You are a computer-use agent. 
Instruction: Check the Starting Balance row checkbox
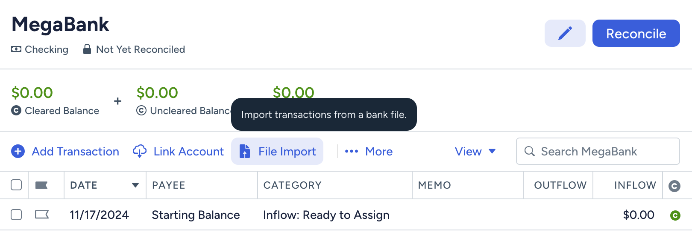click(x=16, y=215)
